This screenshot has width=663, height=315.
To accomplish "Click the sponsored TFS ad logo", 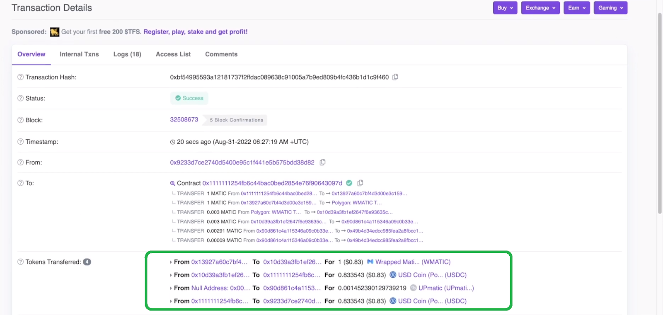I will [x=55, y=32].
